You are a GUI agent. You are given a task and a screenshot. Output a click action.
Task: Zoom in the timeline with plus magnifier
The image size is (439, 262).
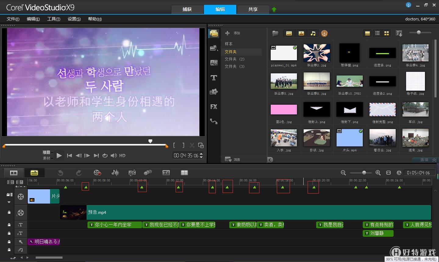click(378, 173)
